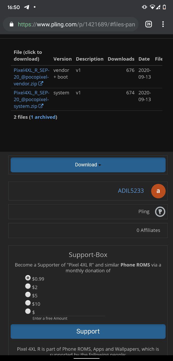Open Chrome three-dot overflow menu
This screenshot has width=173, height=361.
163,24
